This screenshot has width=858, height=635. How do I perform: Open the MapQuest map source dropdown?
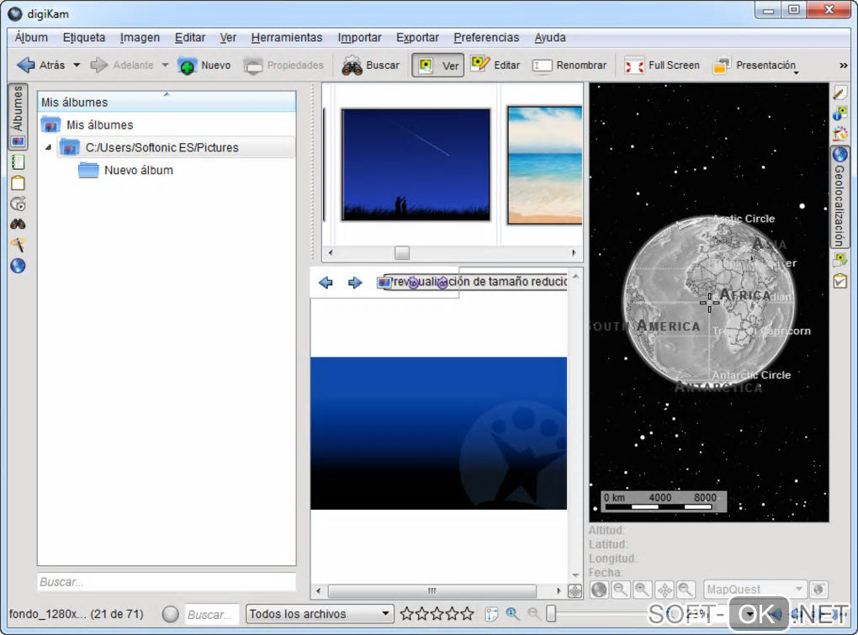click(755, 590)
